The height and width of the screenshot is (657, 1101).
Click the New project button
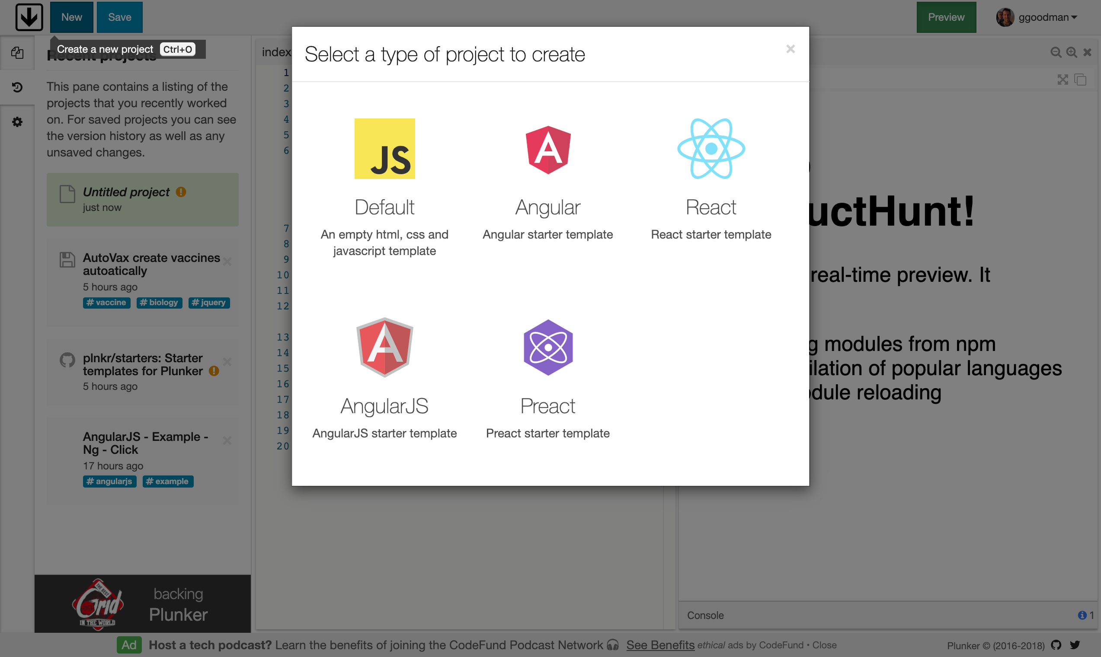click(x=71, y=17)
